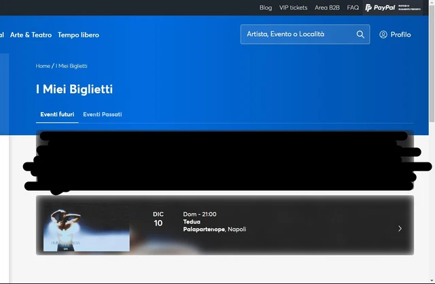Screen dimensions: 435x284
Task: Click the I Miei Biglietti breadcrumb
Action: tap(71, 66)
